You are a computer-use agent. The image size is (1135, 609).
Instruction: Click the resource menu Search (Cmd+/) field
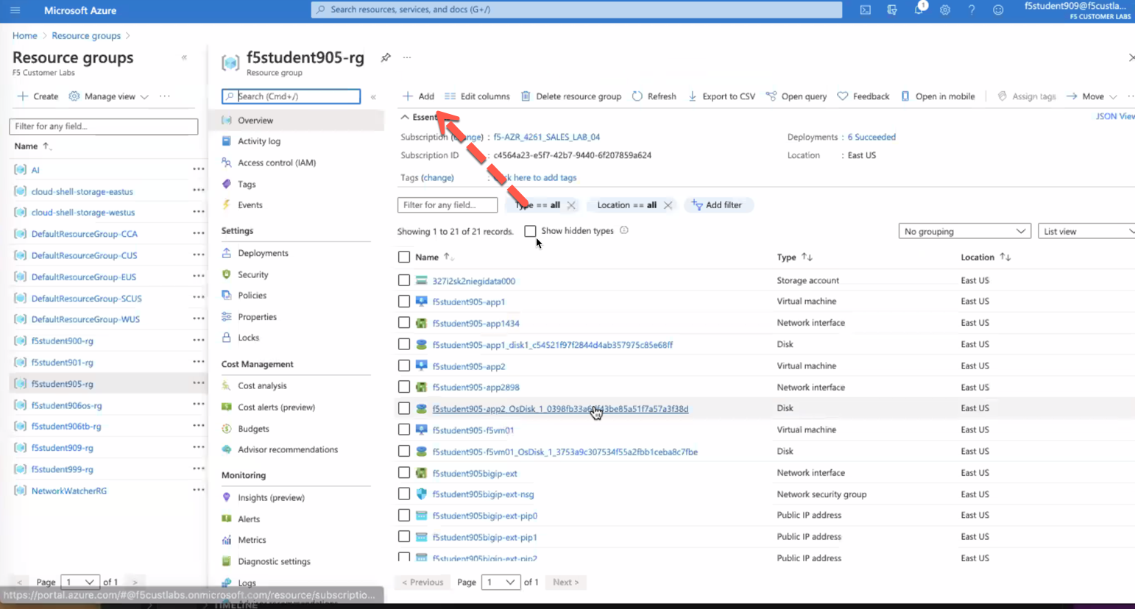[x=291, y=96]
